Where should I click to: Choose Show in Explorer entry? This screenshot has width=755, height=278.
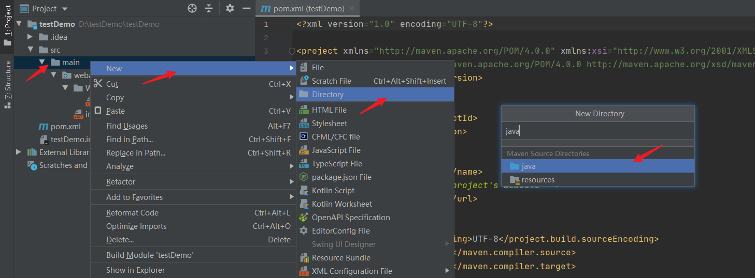point(193,270)
